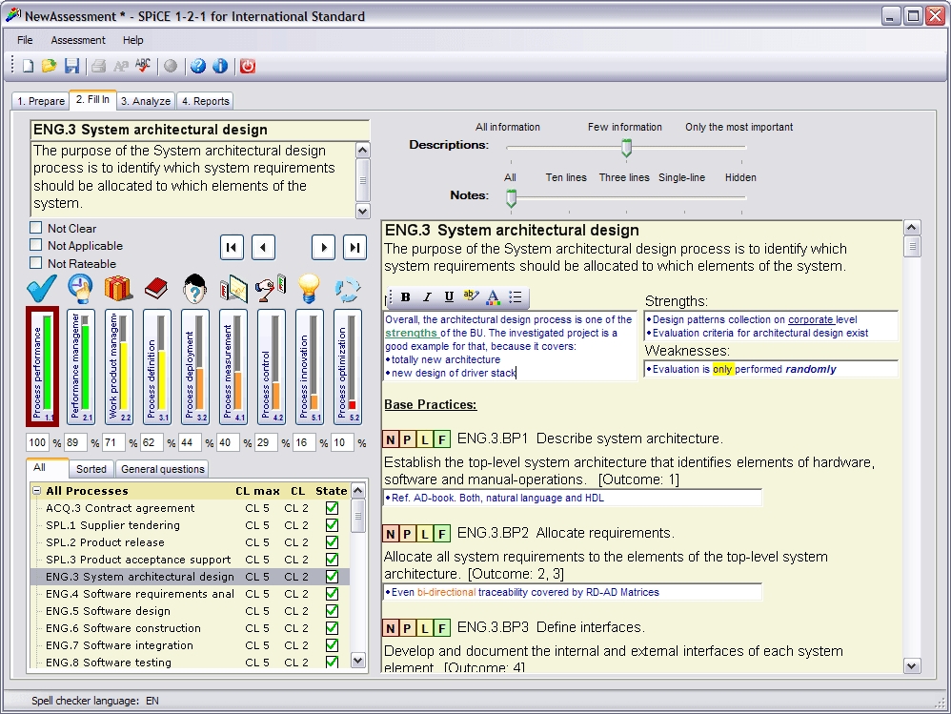Click the yellow light bulb icon
The width and height of the screenshot is (951, 714).
308,288
